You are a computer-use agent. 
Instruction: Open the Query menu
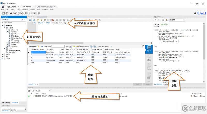coord(18,10)
